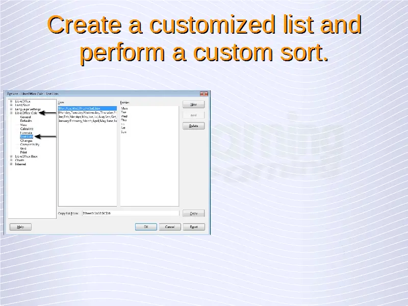408x306 pixels.
Task: Close the Options dialog window
Action: coord(204,94)
